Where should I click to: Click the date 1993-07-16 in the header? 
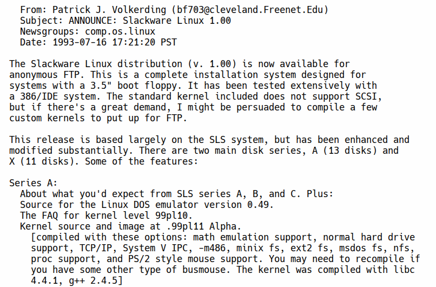point(80,42)
